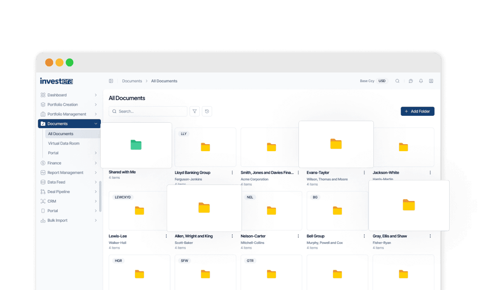Open the Lewis-Lee folder icon

point(140,211)
